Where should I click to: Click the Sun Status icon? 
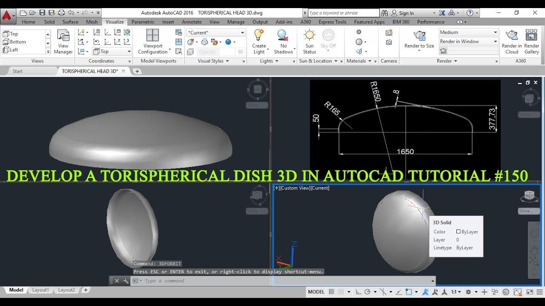click(x=310, y=35)
